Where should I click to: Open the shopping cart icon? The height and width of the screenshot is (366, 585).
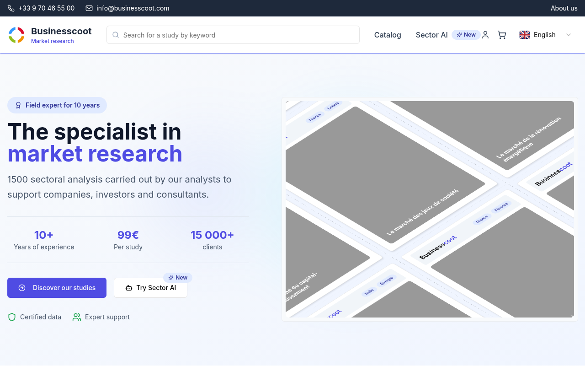502,35
